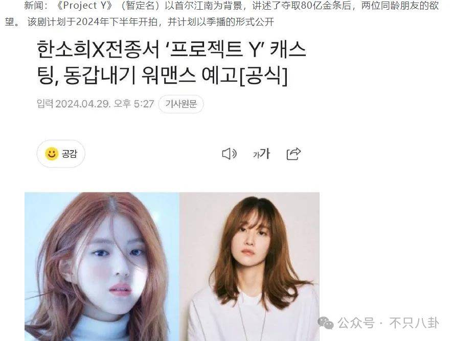Click the 不只八卦 account name watermark

(414, 323)
